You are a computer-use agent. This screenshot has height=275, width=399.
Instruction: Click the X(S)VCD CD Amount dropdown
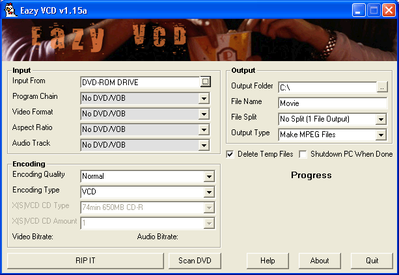pos(148,224)
